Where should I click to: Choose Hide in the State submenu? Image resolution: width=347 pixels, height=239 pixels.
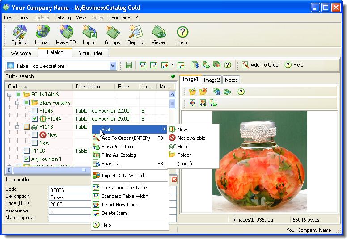[x=194, y=147]
